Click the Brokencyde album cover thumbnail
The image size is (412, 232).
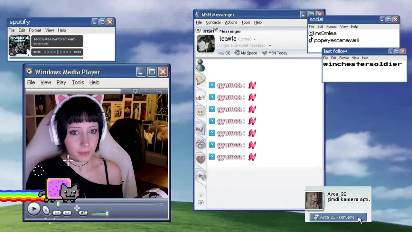click(19, 45)
